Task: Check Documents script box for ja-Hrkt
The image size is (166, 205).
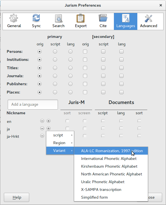Action: tap(103, 136)
